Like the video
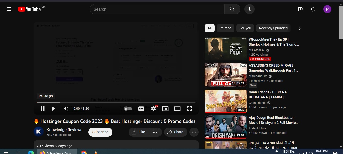This screenshot has width=343, height=154. click(139, 132)
